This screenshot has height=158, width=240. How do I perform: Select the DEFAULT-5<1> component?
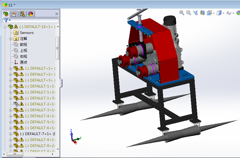click(40, 122)
